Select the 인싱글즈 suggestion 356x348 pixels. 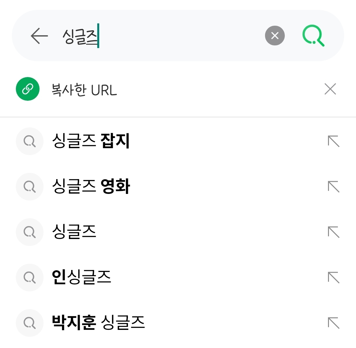81,278
